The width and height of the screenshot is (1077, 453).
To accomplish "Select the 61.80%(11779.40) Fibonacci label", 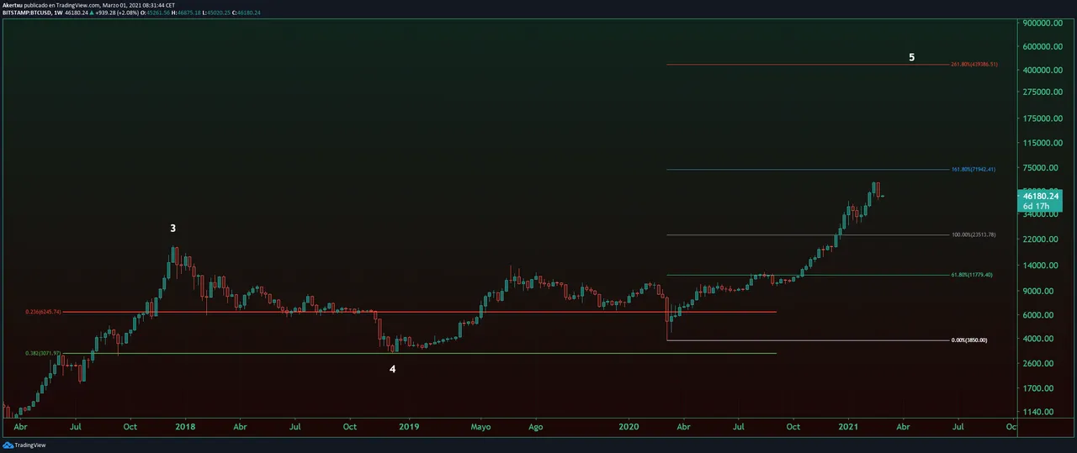I will tap(972, 275).
